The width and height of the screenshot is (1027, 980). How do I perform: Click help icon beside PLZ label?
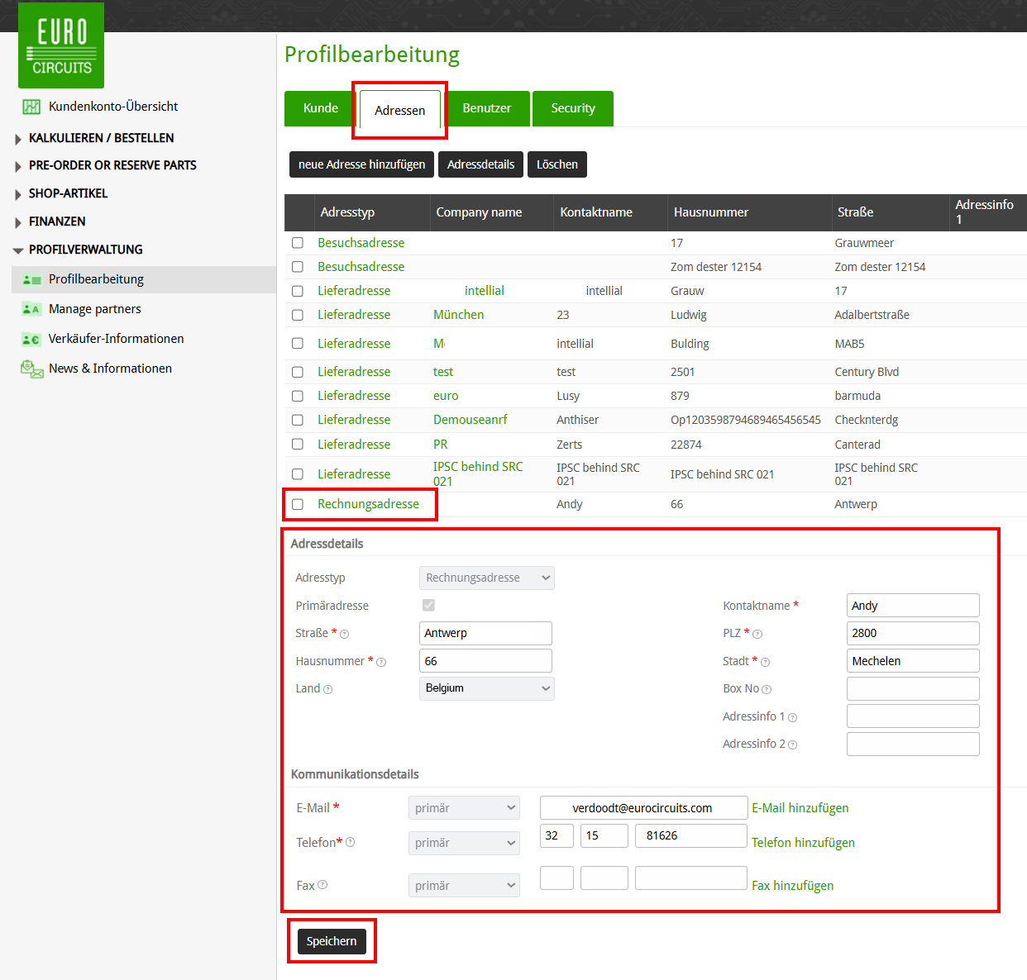(x=757, y=635)
